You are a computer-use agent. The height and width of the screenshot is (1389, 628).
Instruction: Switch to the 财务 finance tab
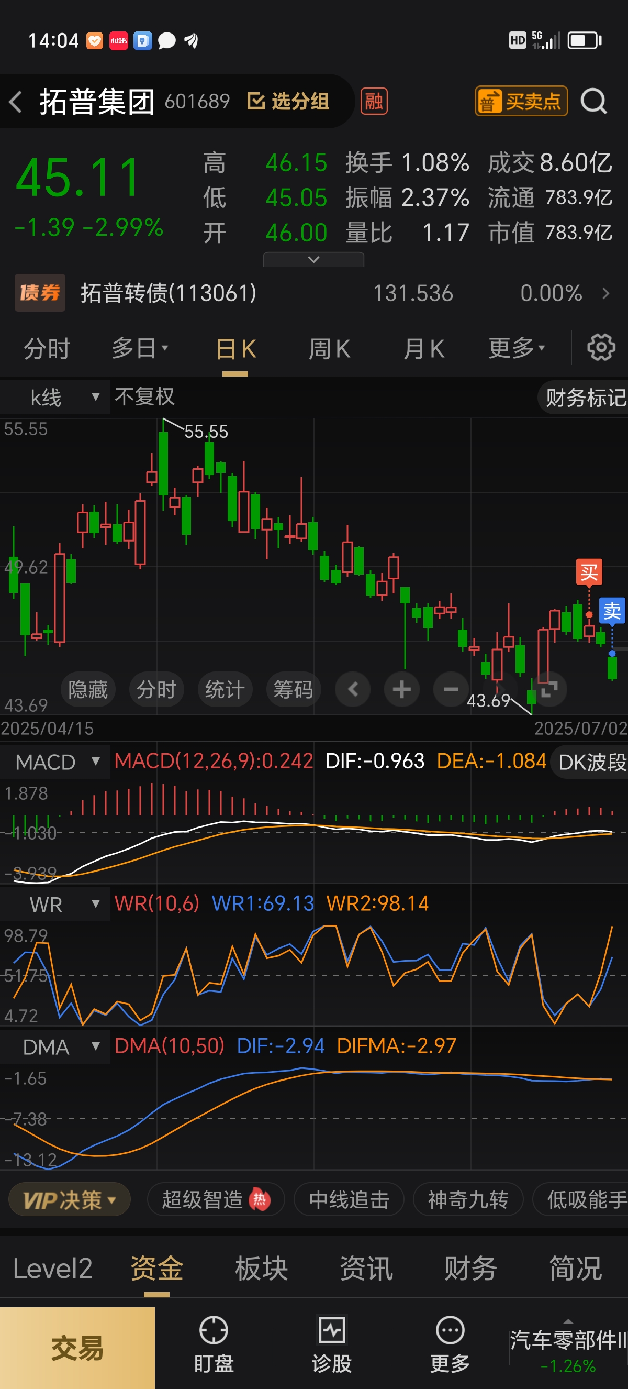pyautogui.click(x=470, y=1268)
